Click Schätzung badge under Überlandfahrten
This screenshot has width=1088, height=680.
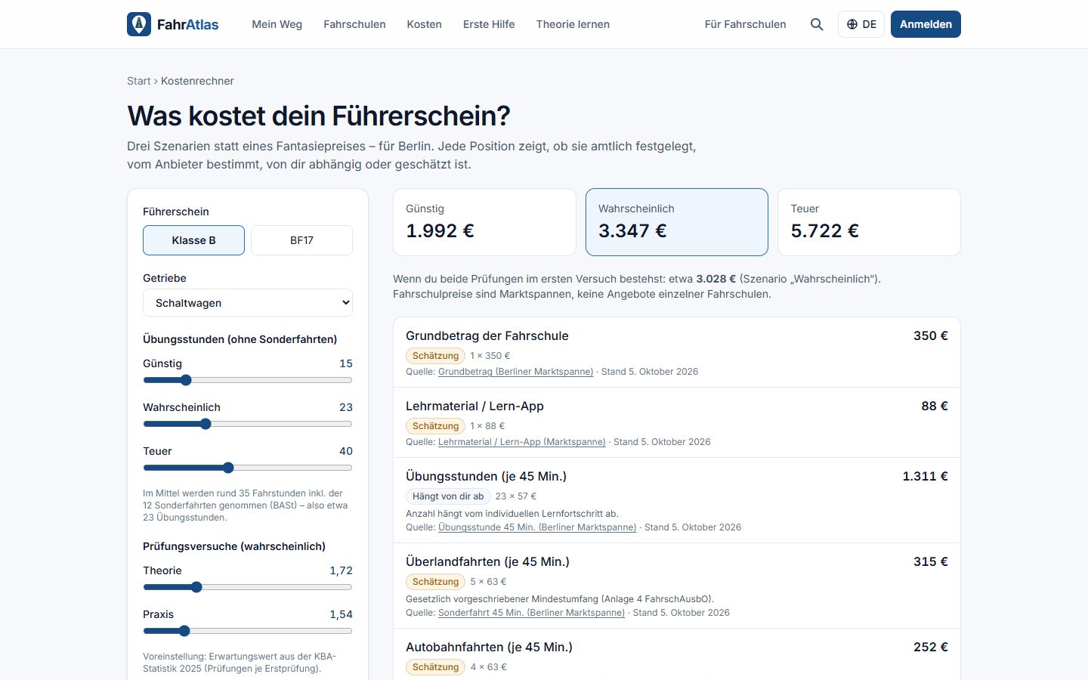click(435, 582)
